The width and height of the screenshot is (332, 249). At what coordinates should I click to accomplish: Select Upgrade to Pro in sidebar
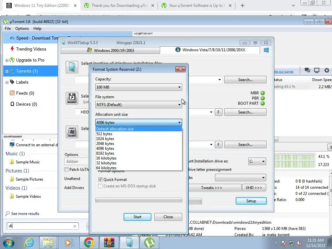(30, 60)
